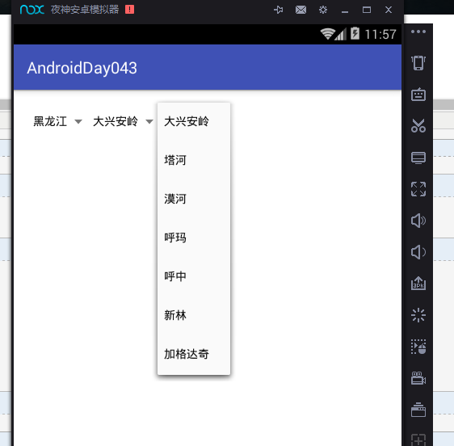
Task: Toggle fullscreen with expand arrows icon
Action: click(418, 189)
